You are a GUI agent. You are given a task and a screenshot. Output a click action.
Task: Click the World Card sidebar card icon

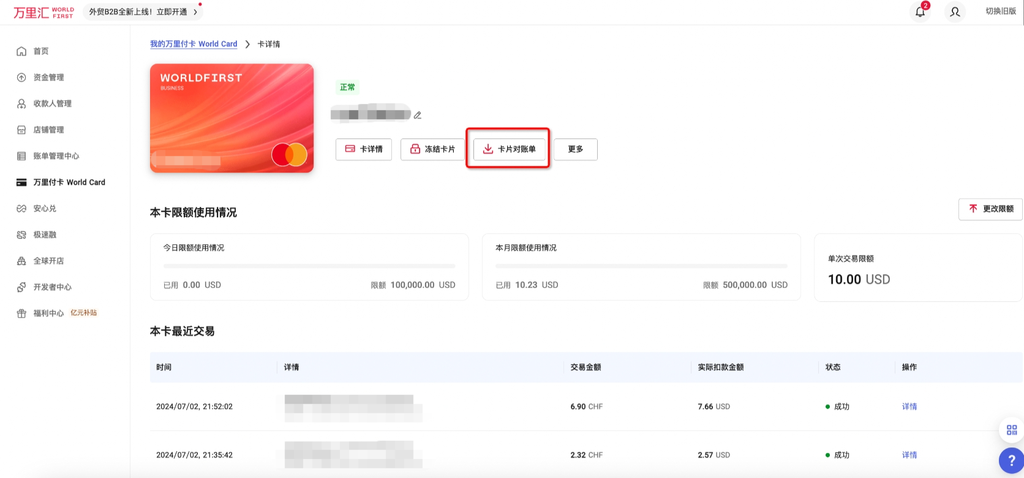21,182
